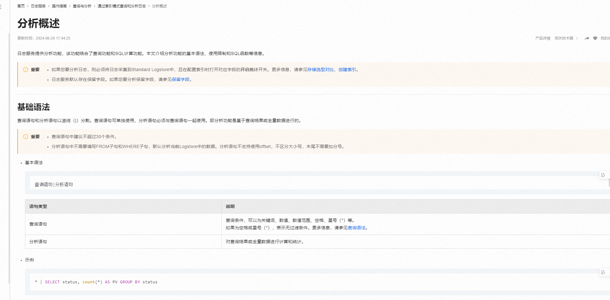Click the share arrow icon
Screen dimensions: 610x300
(587, 38)
